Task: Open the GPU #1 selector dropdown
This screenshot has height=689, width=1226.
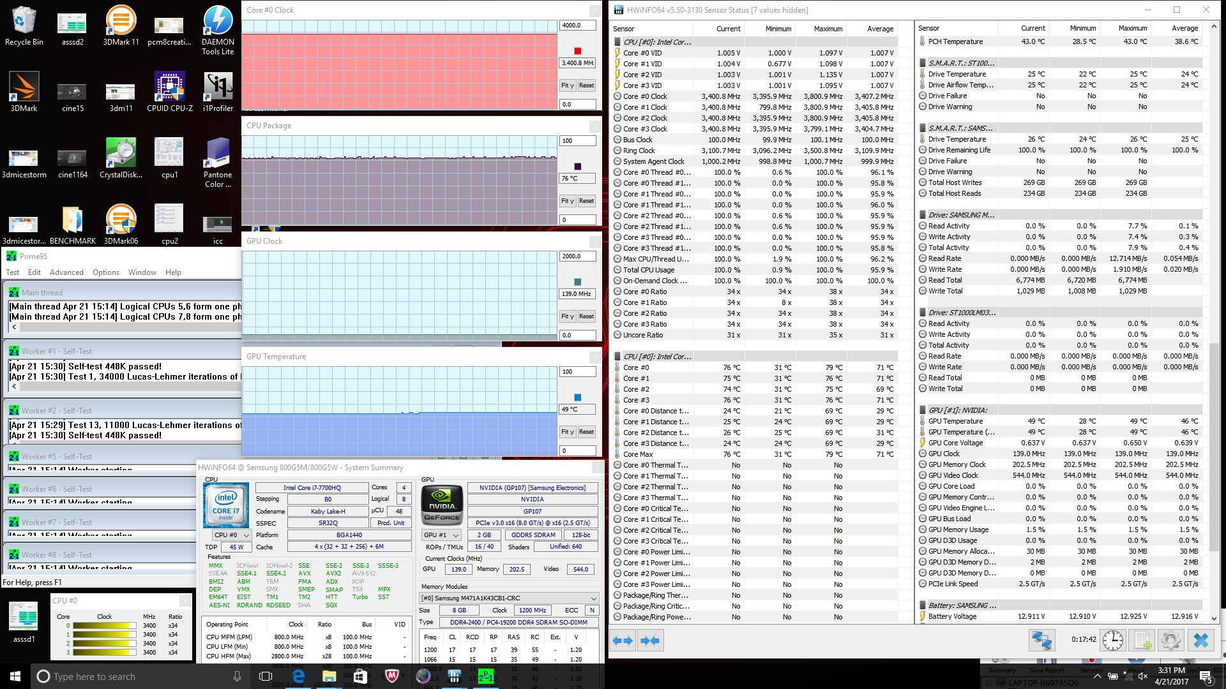Action: (442, 535)
